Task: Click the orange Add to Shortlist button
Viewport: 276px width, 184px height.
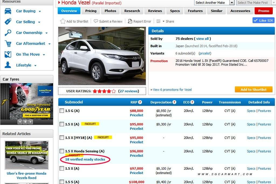Action: click(253, 89)
